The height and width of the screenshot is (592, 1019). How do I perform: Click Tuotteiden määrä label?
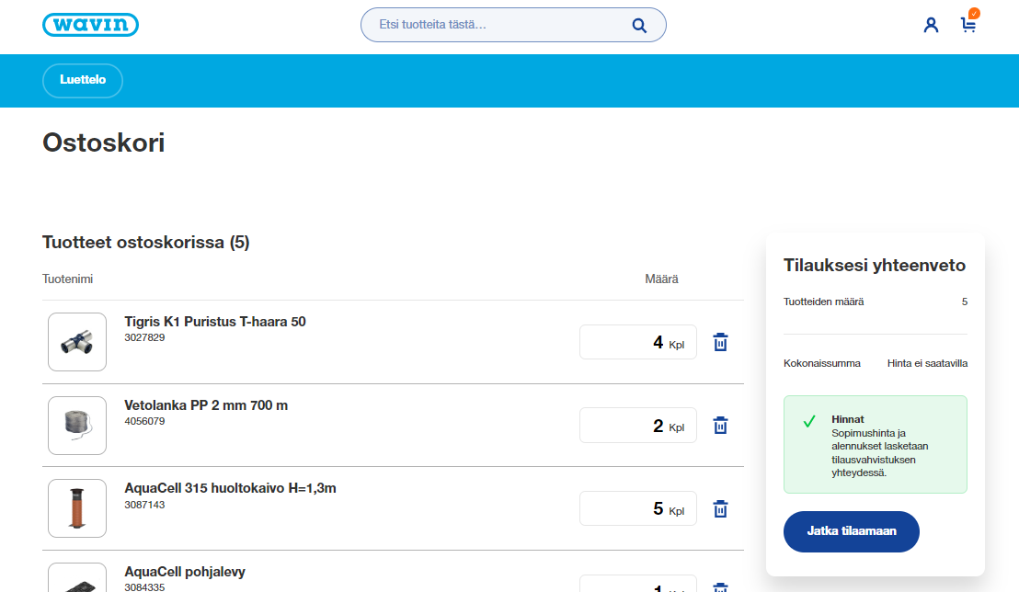(x=823, y=302)
